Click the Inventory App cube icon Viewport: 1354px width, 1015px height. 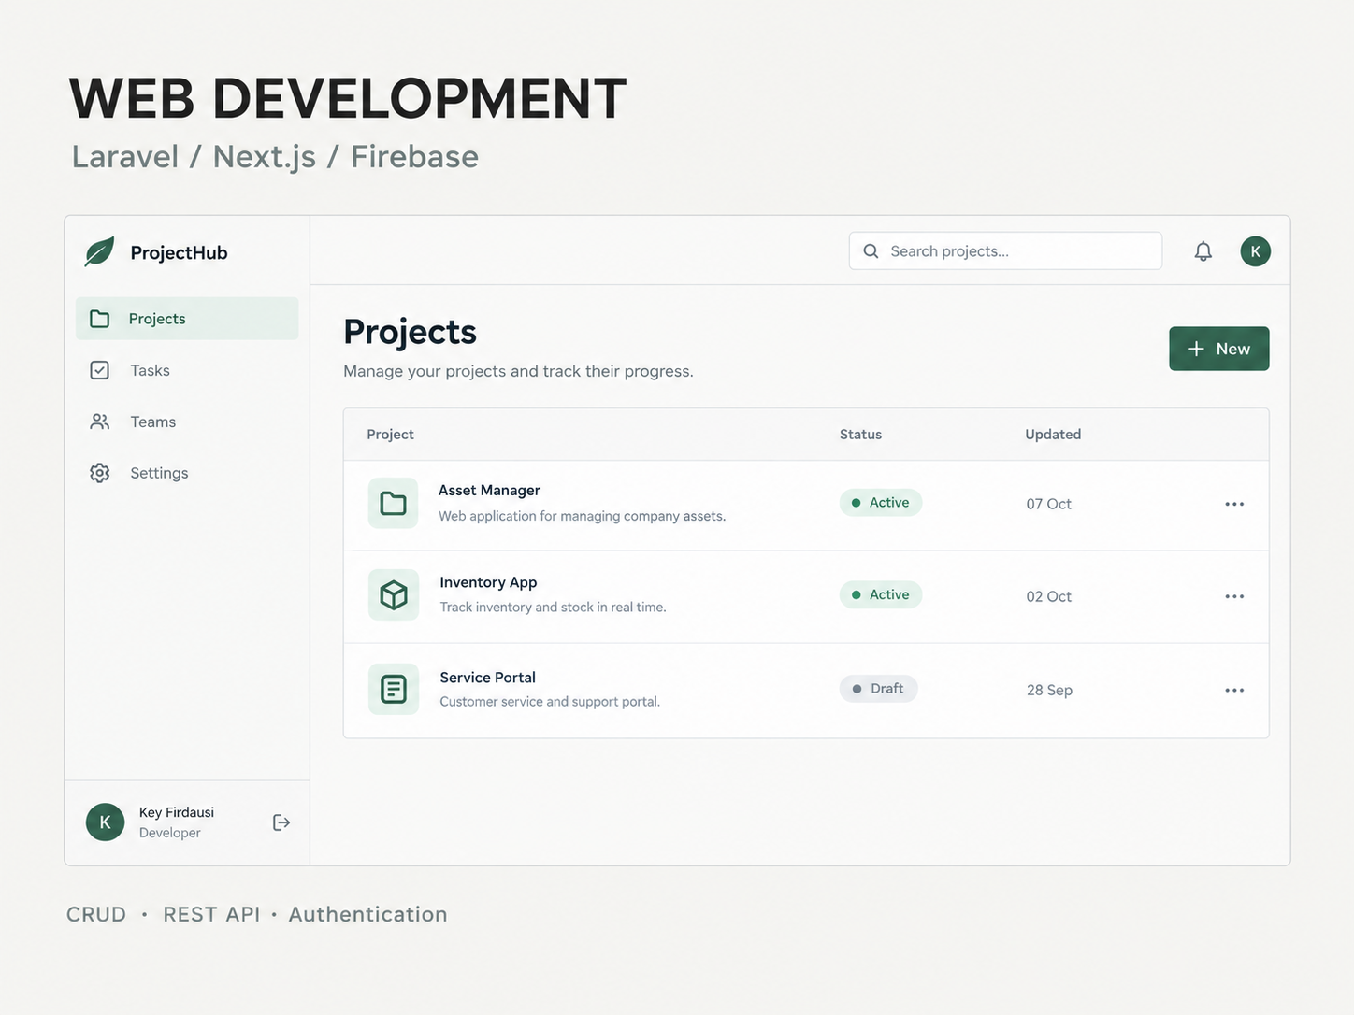(394, 595)
